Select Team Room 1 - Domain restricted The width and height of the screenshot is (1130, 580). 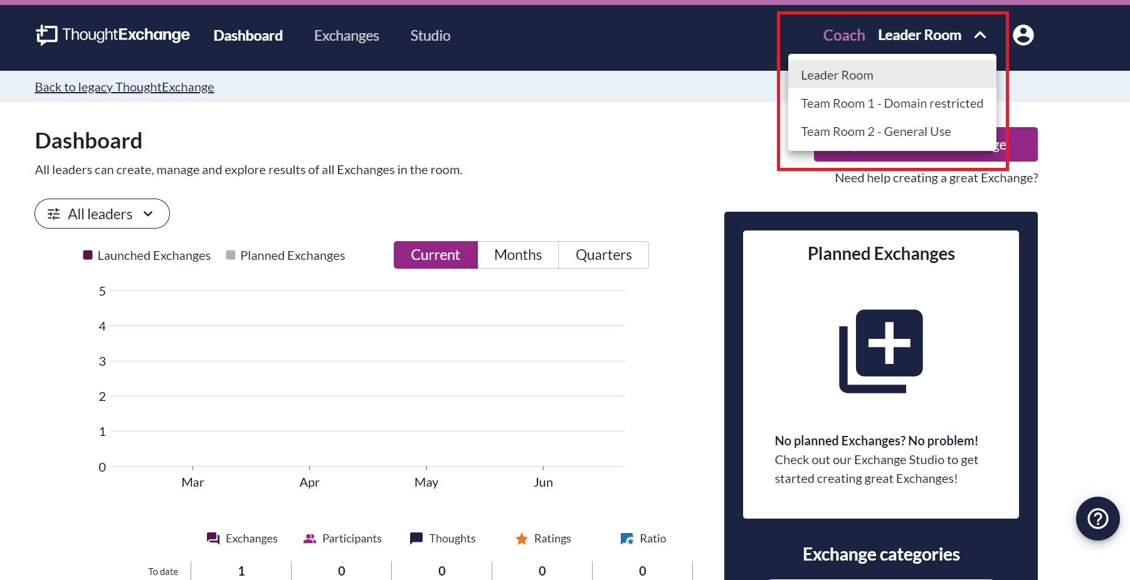892,103
